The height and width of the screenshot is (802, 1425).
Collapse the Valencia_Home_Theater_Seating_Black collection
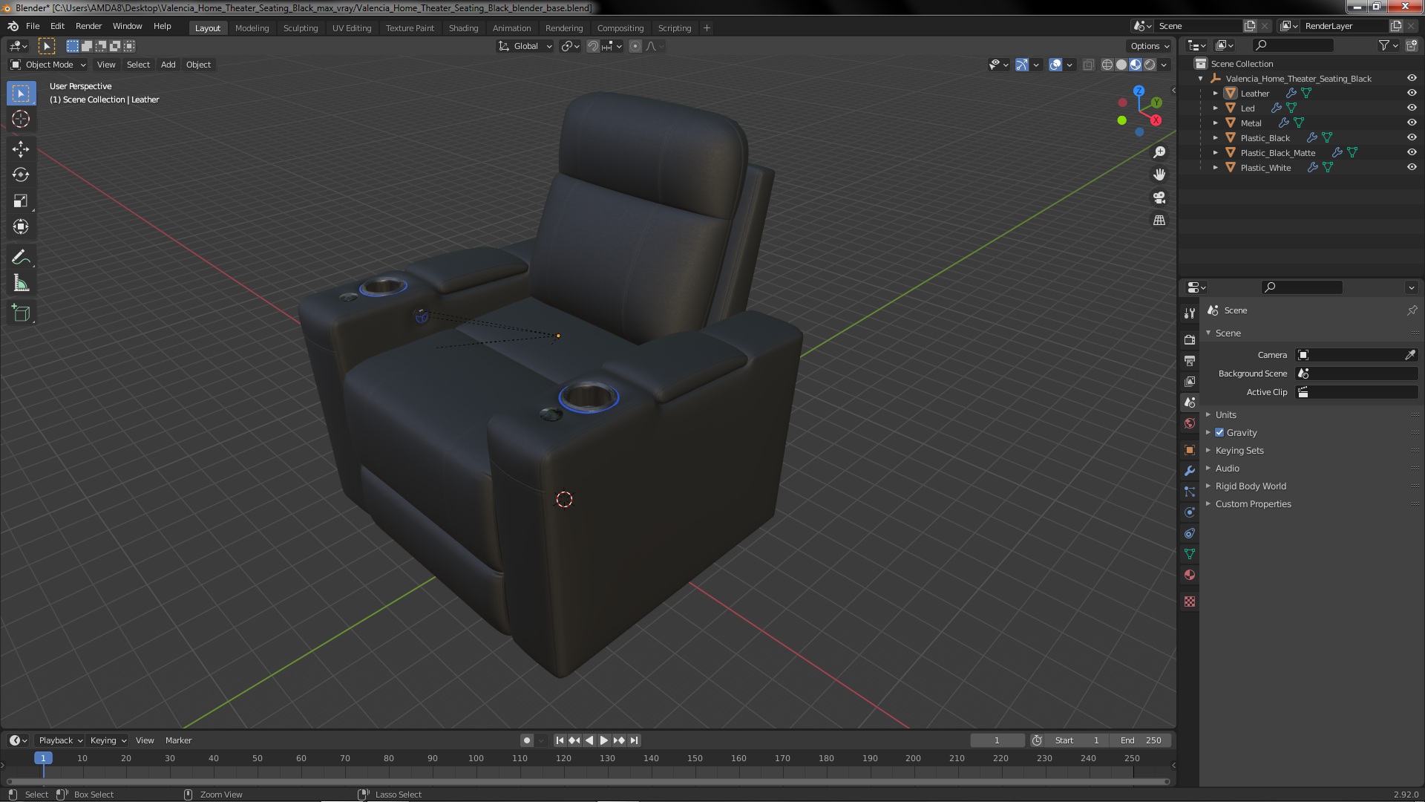[x=1200, y=79]
